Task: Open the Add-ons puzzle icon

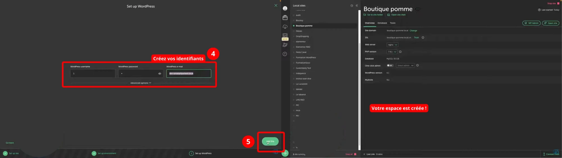Action: point(285,45)
